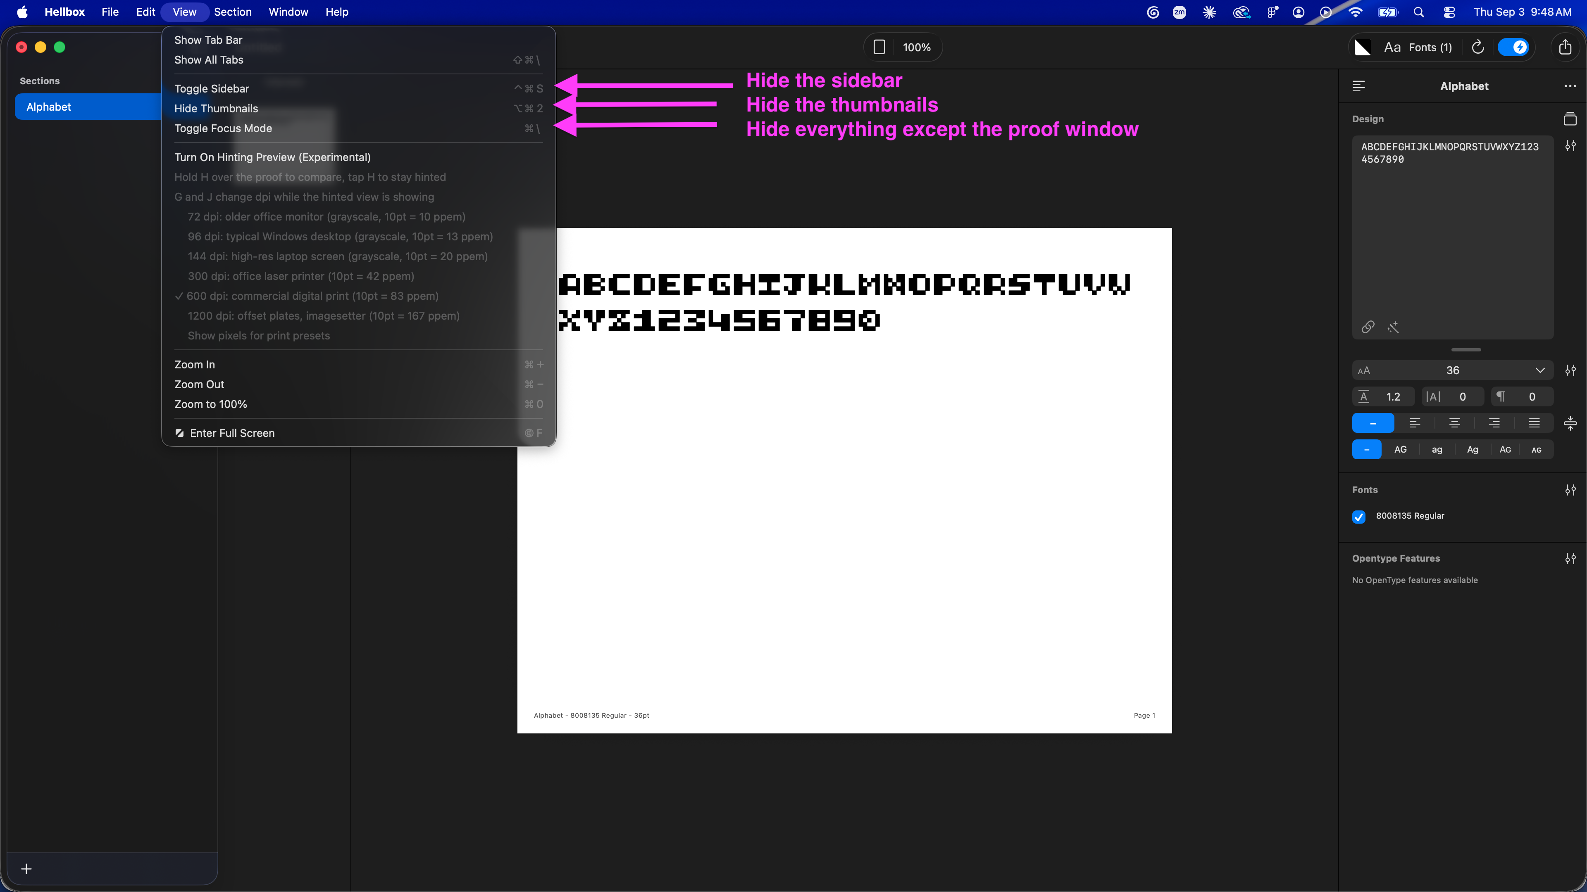
Task: Select the default dash case option
Action: (1366, 449)
